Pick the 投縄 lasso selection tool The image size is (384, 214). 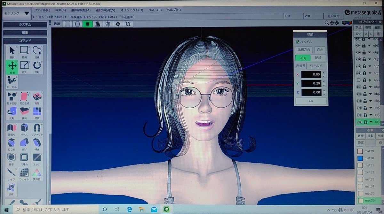[37, 52]
